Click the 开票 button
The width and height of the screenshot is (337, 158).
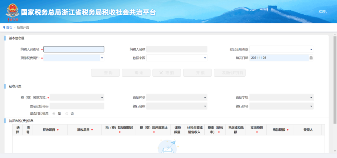(x=198, y=73)
